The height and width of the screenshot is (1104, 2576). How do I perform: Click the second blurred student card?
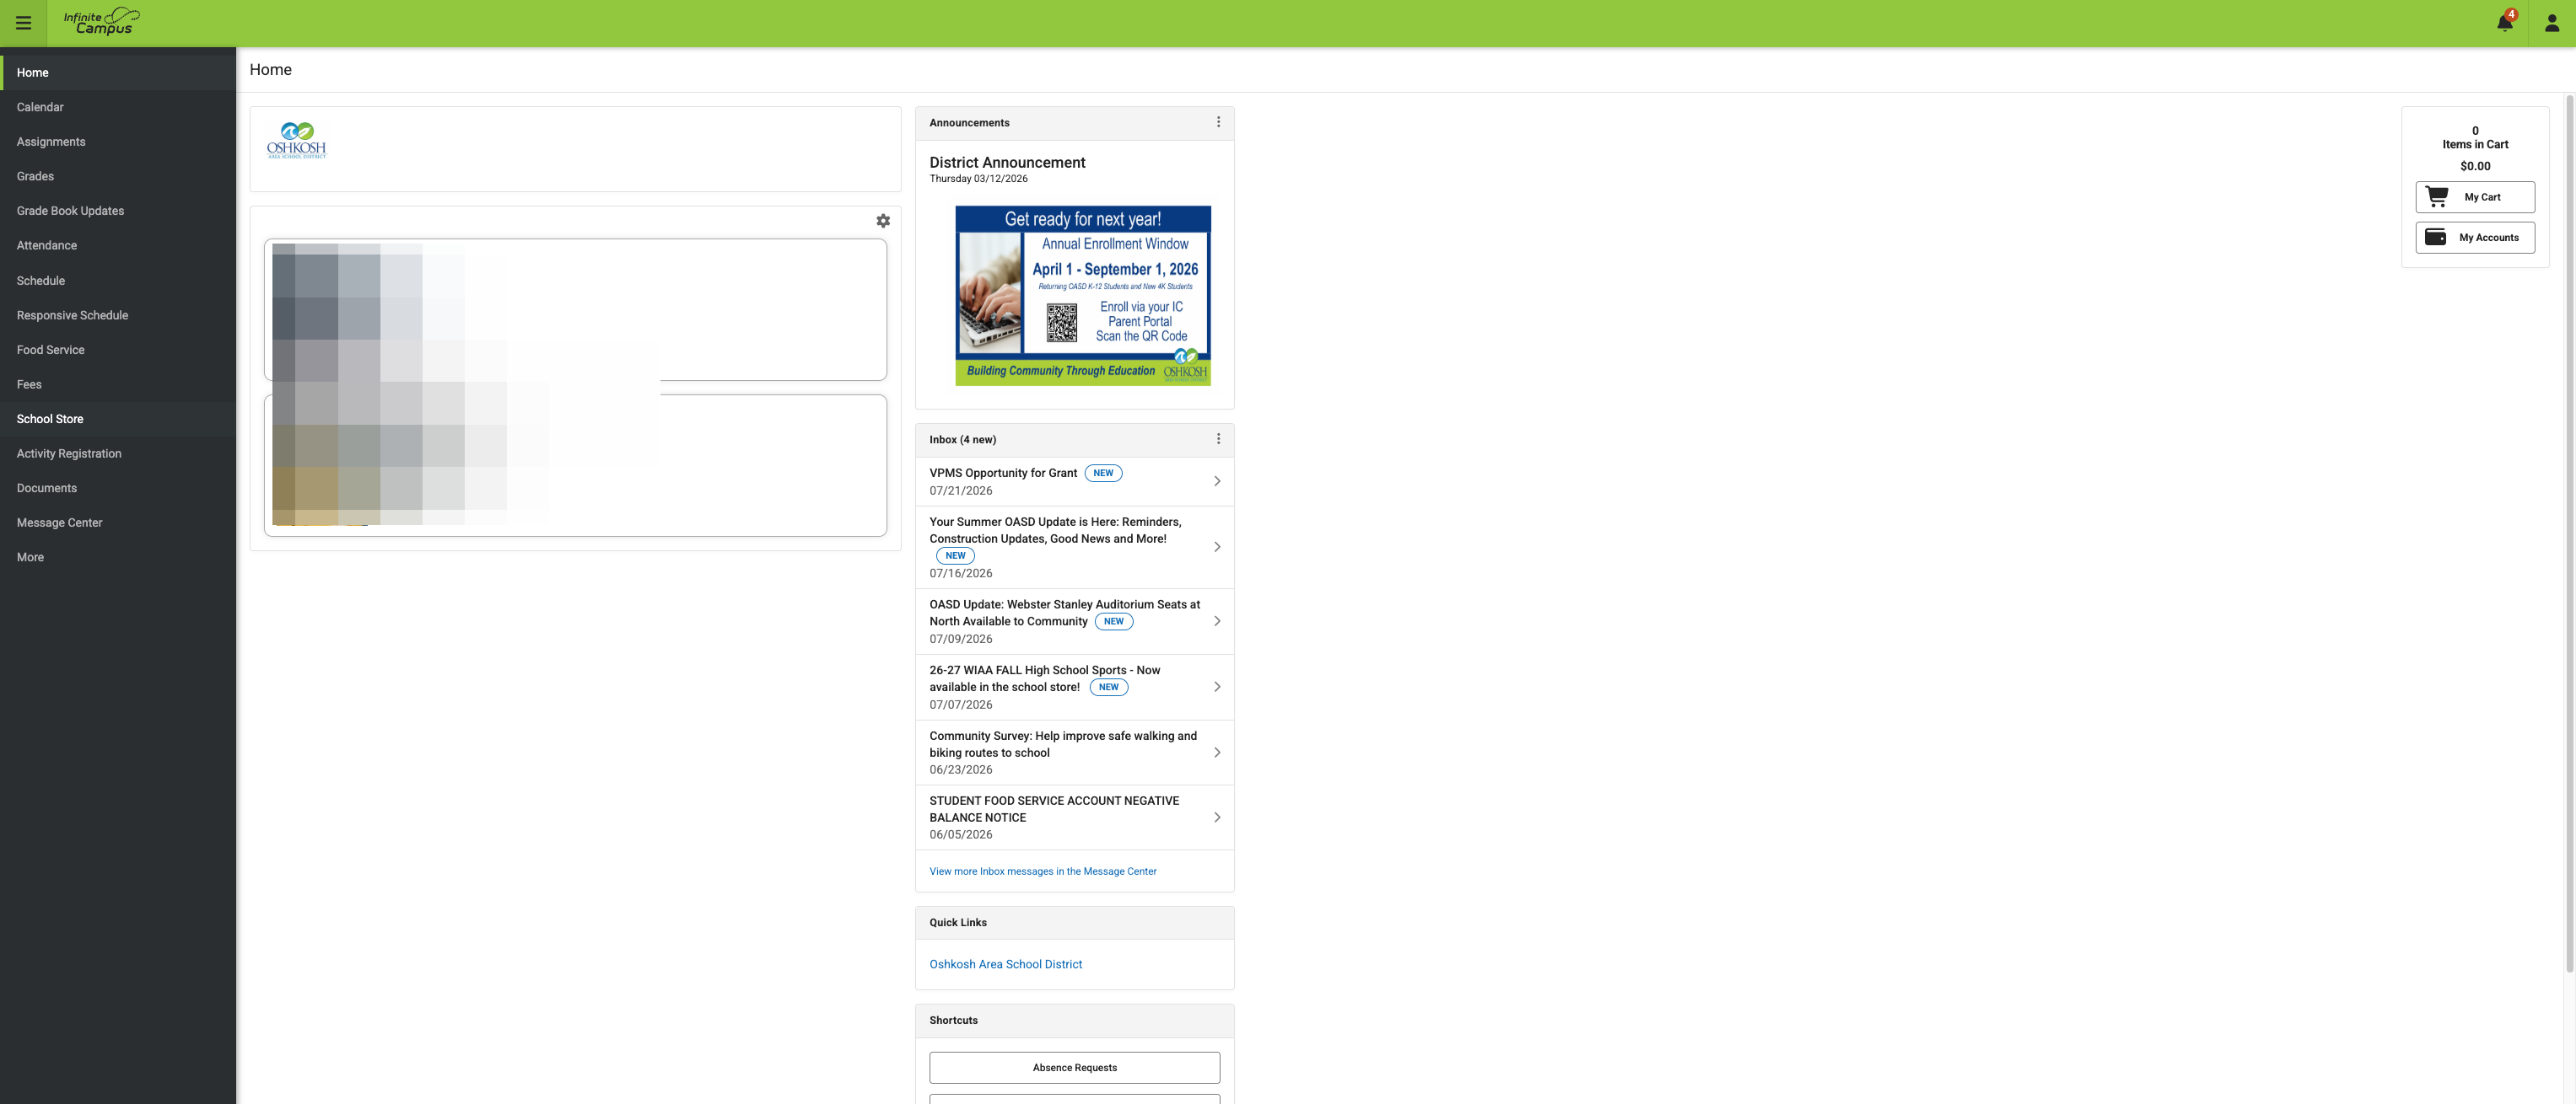tap(575, 465)
